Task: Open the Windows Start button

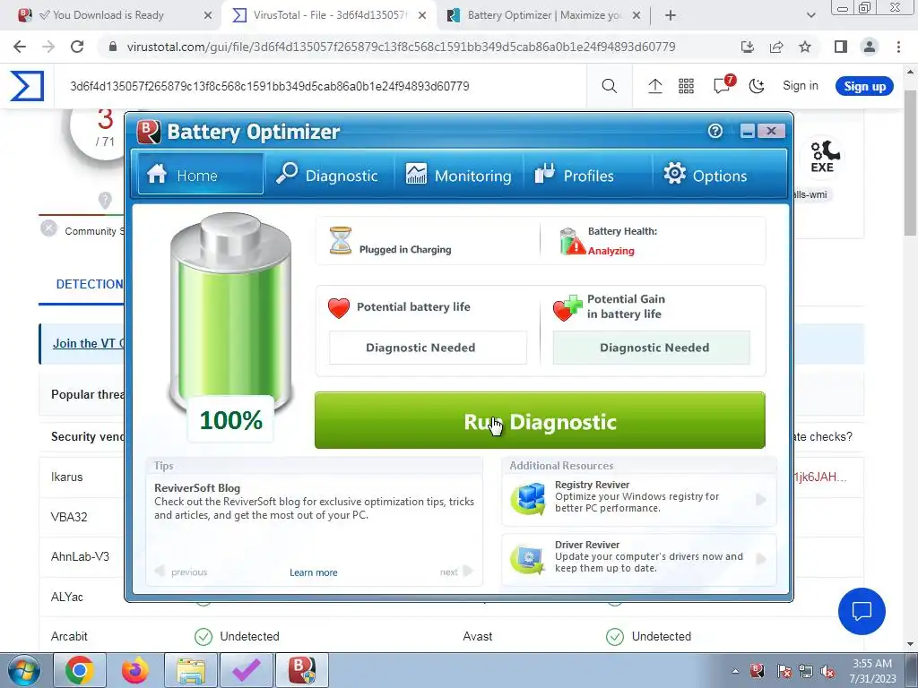Action: click(24, 670)
